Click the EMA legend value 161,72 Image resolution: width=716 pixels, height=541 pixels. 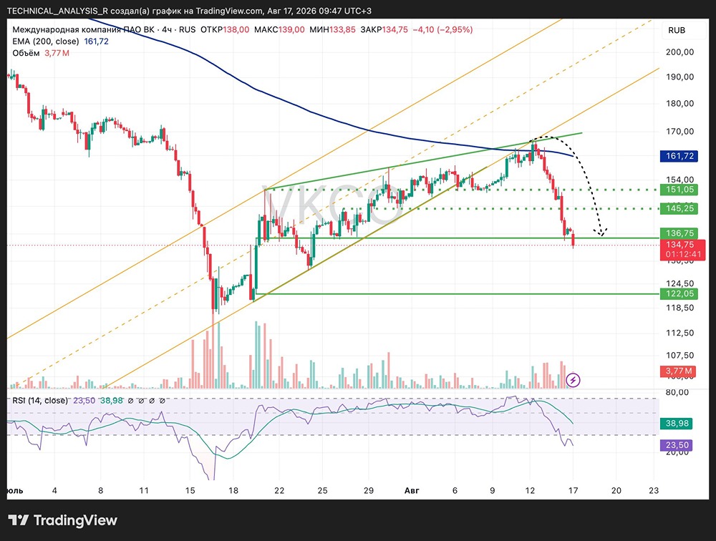click(x=97, y=42)
